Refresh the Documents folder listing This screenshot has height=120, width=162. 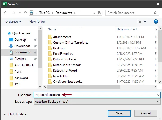(99, 13)
